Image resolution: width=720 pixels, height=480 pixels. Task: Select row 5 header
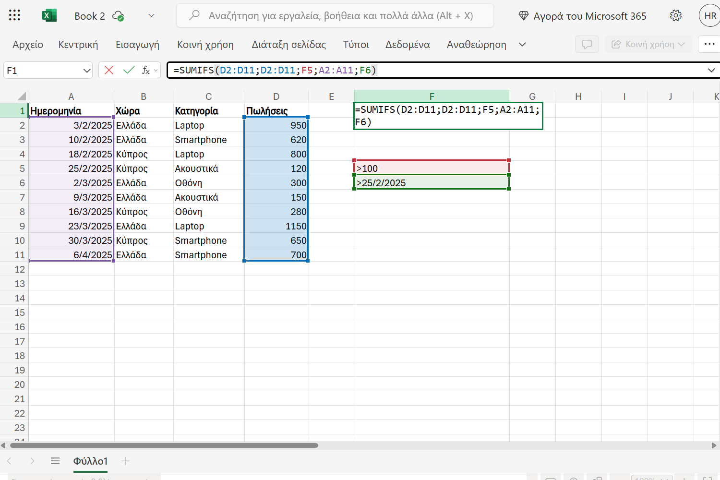14,168
